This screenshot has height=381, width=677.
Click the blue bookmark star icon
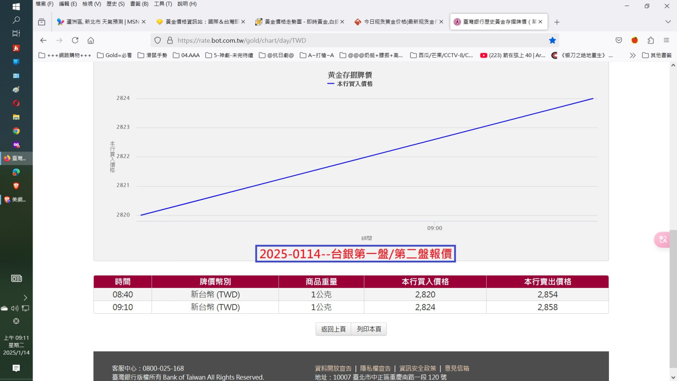coord(552,40)
